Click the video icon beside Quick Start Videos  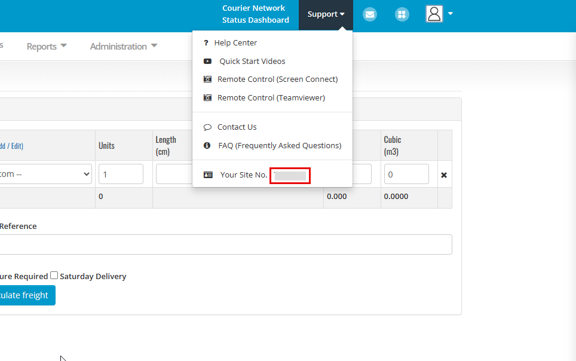pyautogui.click(x=207, y=61)
